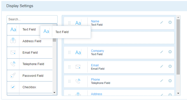
Task: Click the phone icon of Telephone Field
Action: pyautogui.click(x=13, y=64)
